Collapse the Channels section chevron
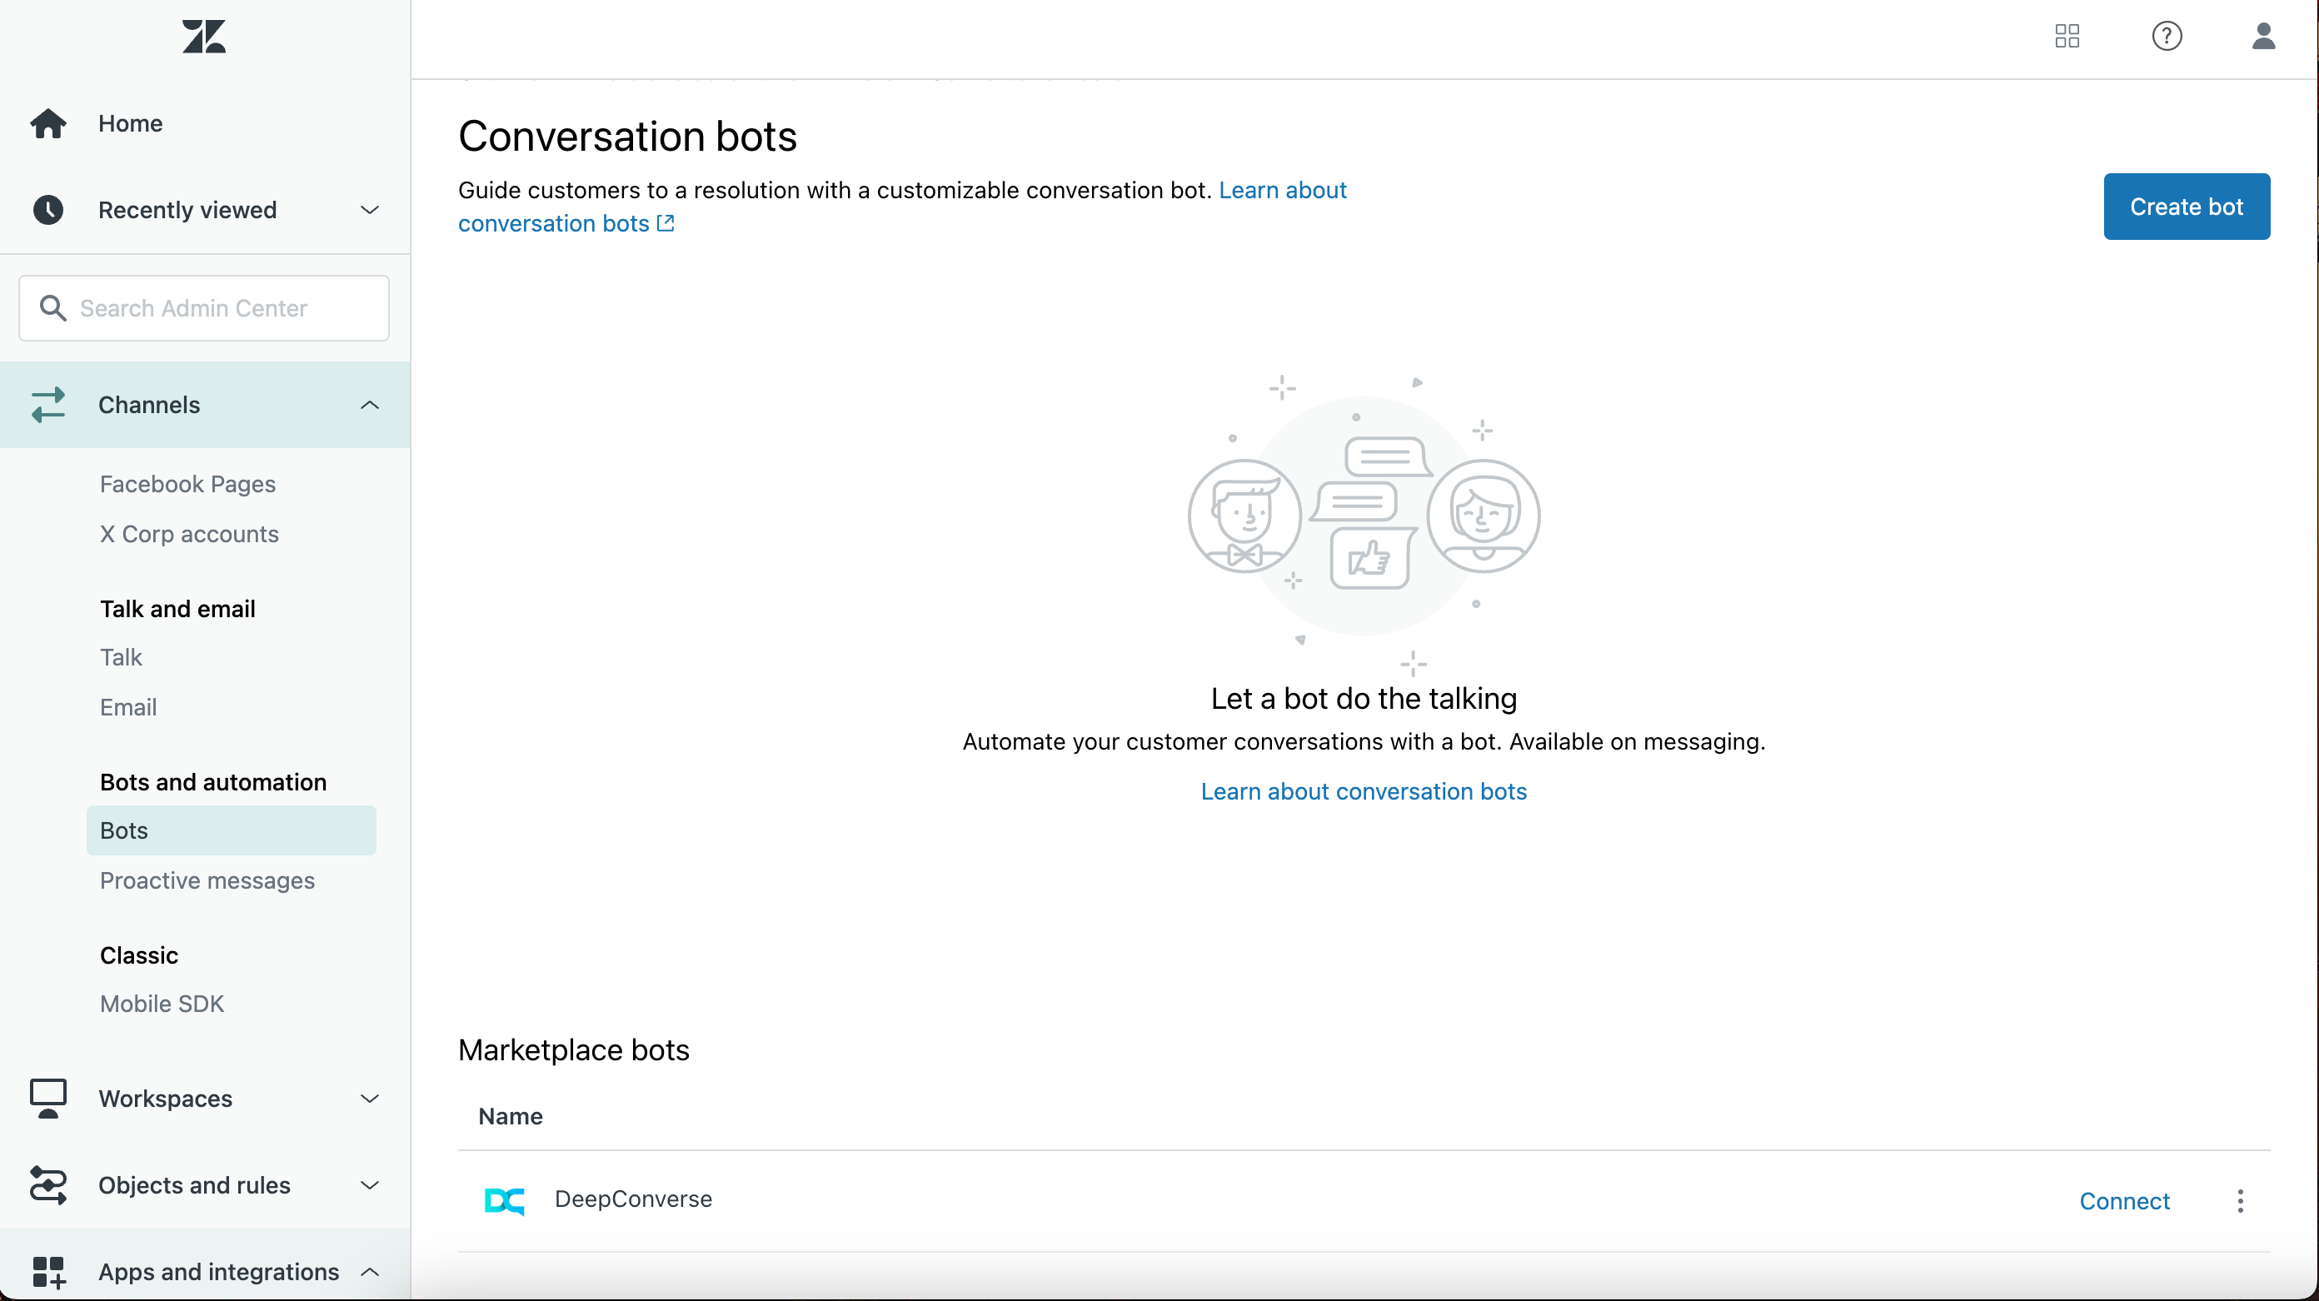This screenshot has width=2319, height=1301. 369,405
